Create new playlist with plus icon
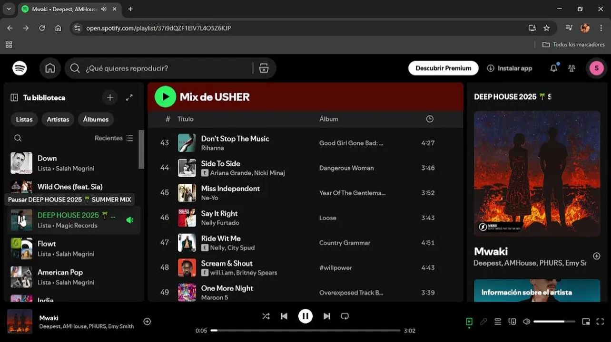Screen dimensions: 611x342 (110, 97)
